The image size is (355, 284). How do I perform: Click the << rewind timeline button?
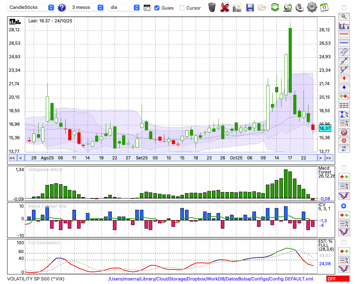(12, 158)
